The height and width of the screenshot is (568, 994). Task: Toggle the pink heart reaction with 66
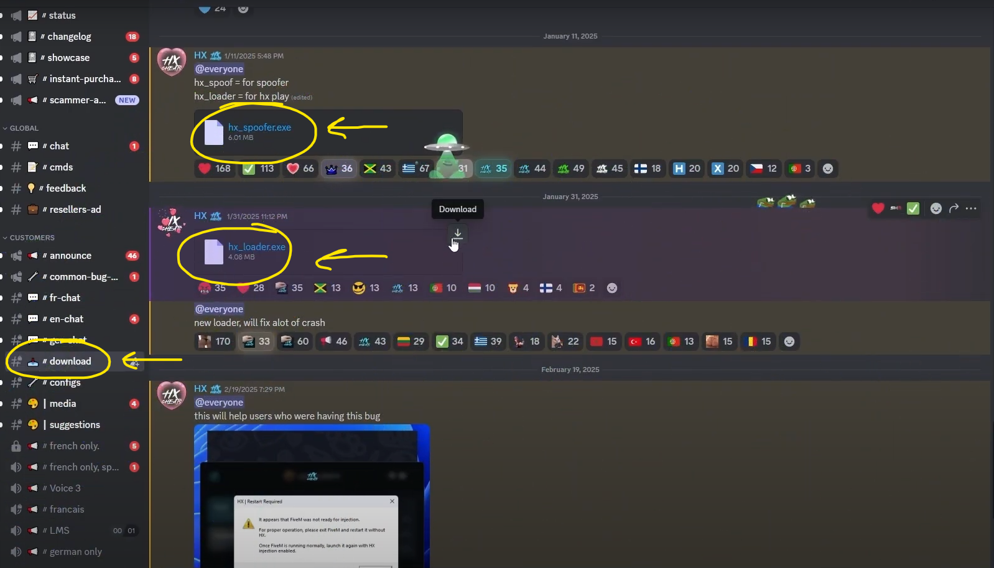pos(301,169)
